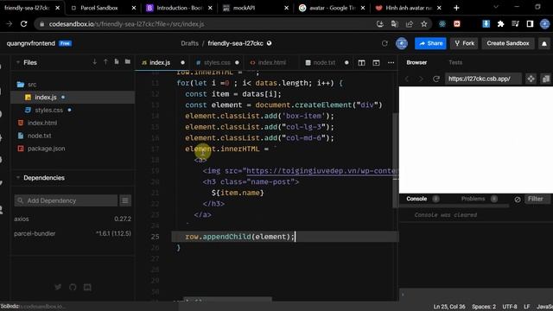Reload the browser page
This screenshot has width=553, height=311.
pos(23,24)
